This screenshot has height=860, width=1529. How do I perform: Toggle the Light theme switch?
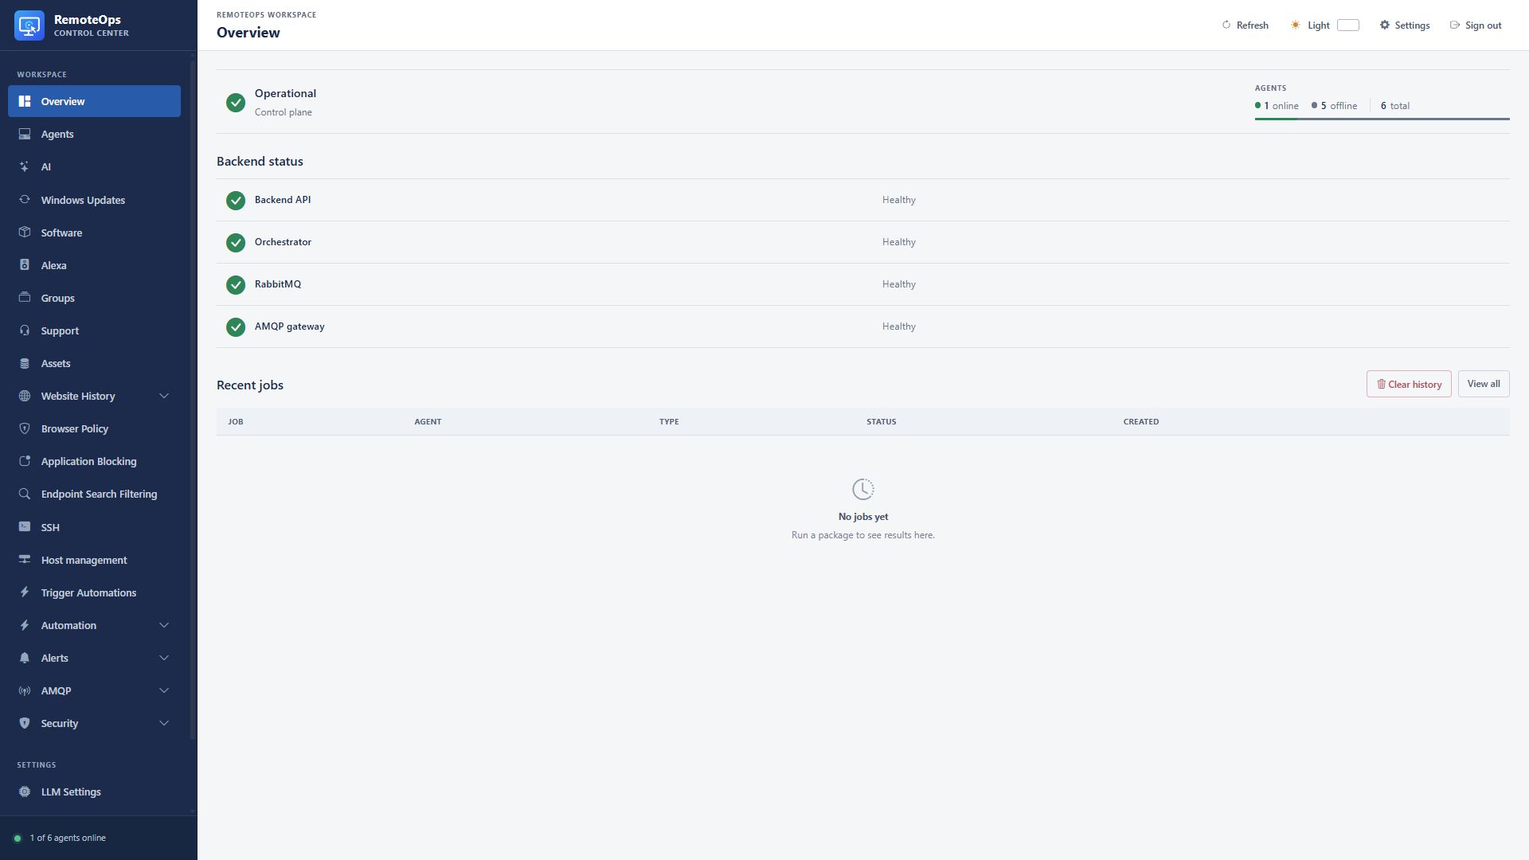[x=1347, y=25]
